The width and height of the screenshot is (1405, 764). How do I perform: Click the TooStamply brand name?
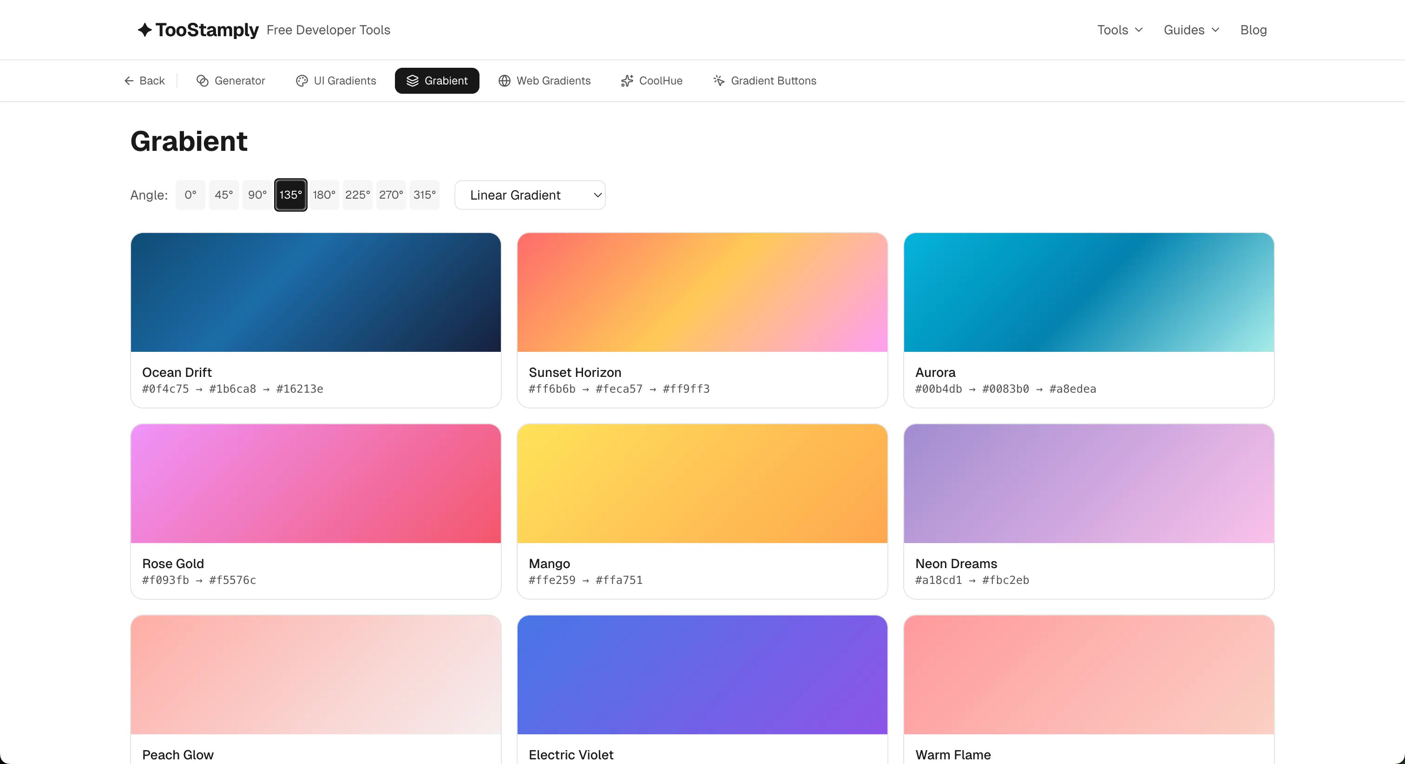point(207,29)
